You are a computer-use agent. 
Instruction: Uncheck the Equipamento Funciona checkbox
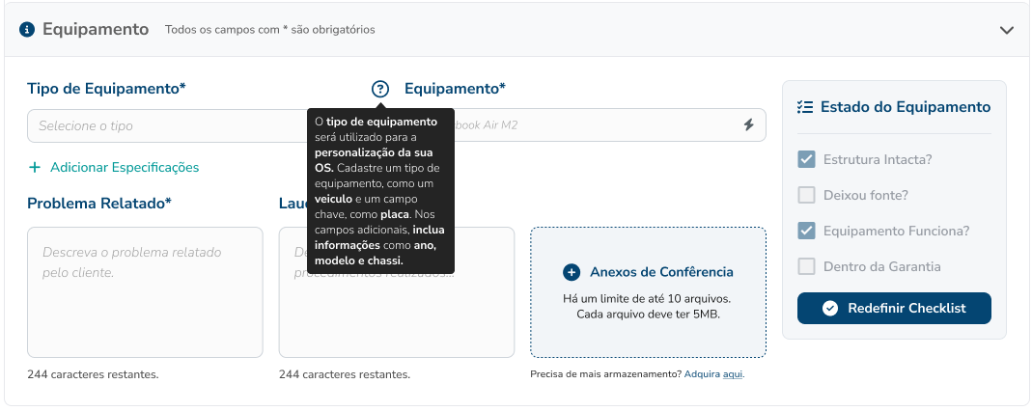pos(807,231)
